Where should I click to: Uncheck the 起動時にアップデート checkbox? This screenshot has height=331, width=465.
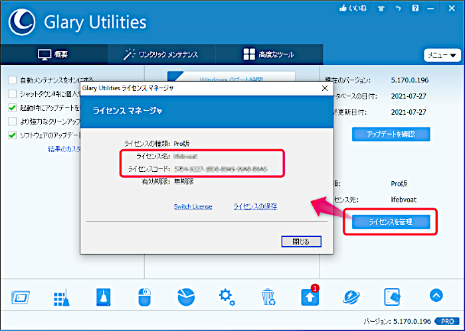point(12,107)
